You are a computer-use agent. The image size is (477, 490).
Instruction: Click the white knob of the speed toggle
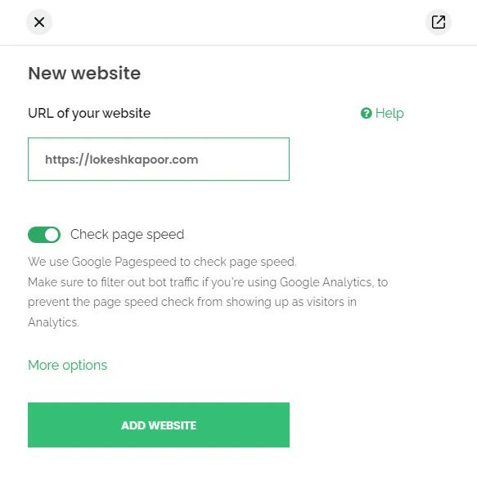pos(52,235)
